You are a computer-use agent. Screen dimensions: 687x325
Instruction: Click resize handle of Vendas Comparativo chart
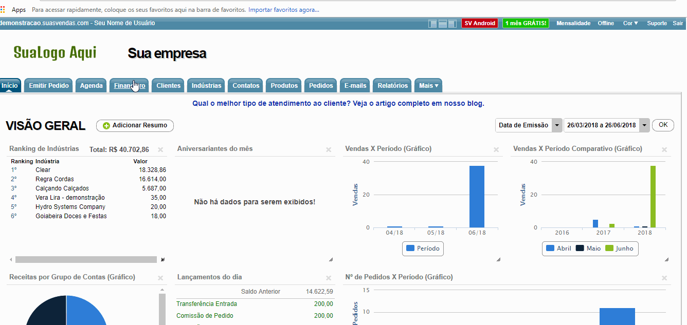pos(667,260)
